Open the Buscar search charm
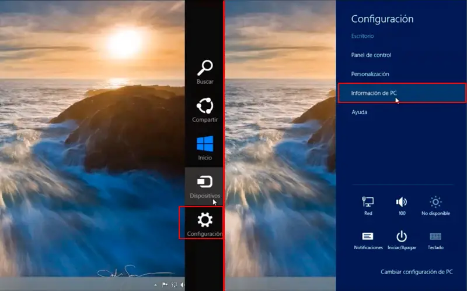The height and width of the screenshot is (291, 467). [x=205, y=72]
